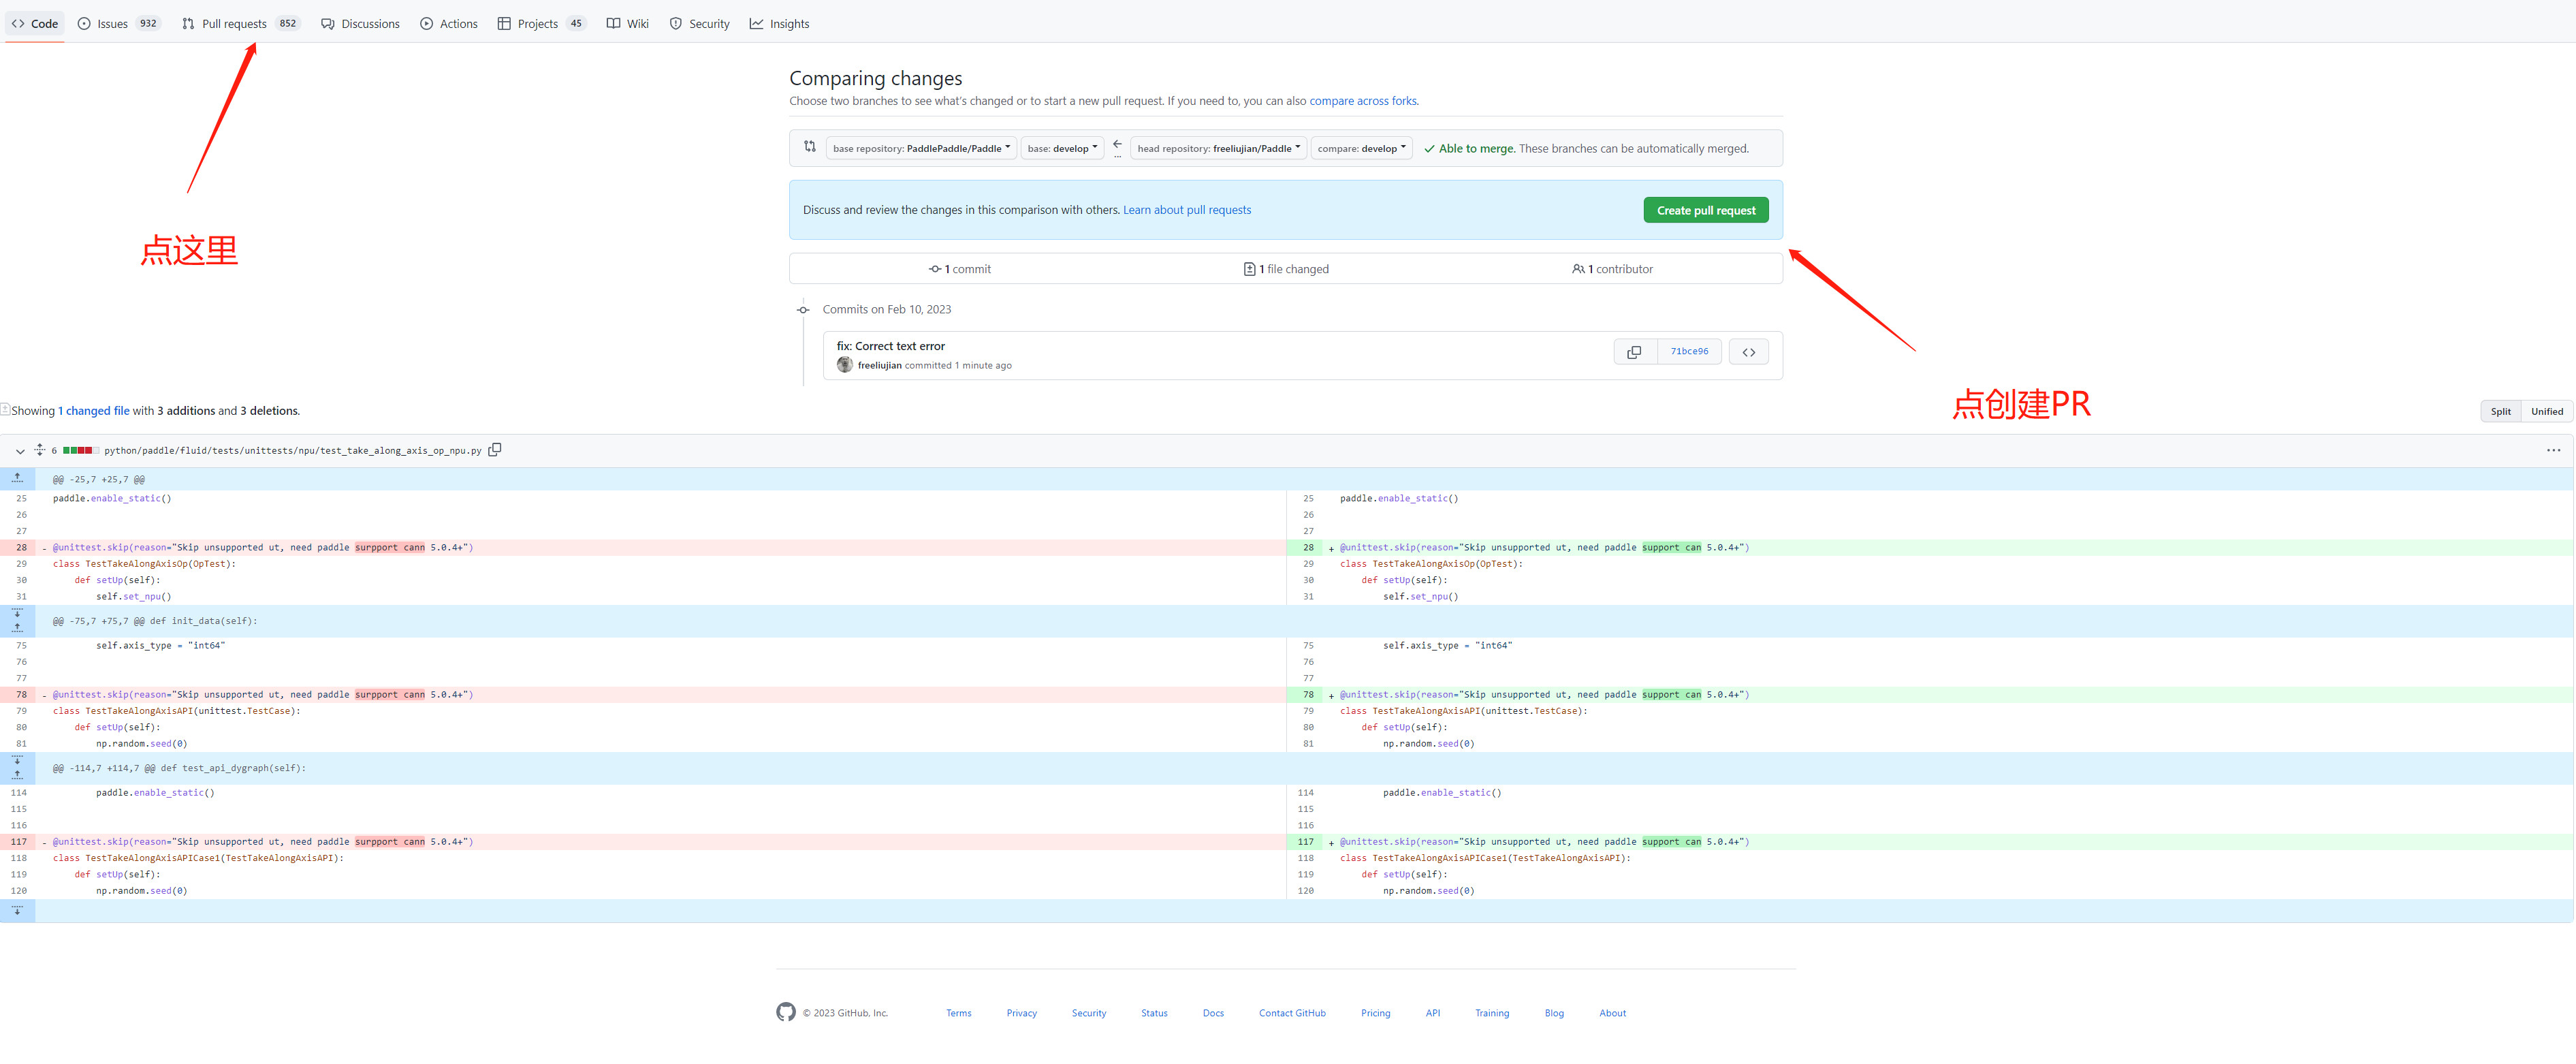Open the Pricing footer link
2576x1064 pixels.
pyautogui.click(x=1375, y=1013)
